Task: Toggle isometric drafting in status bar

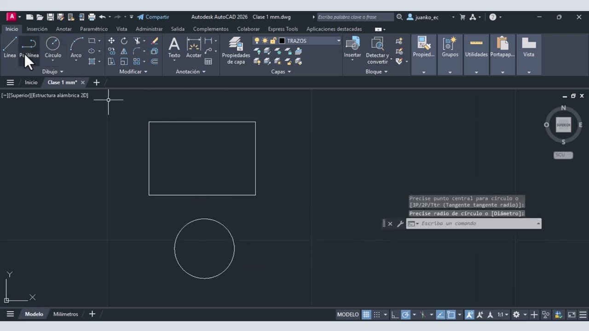Action: (423, 314)
